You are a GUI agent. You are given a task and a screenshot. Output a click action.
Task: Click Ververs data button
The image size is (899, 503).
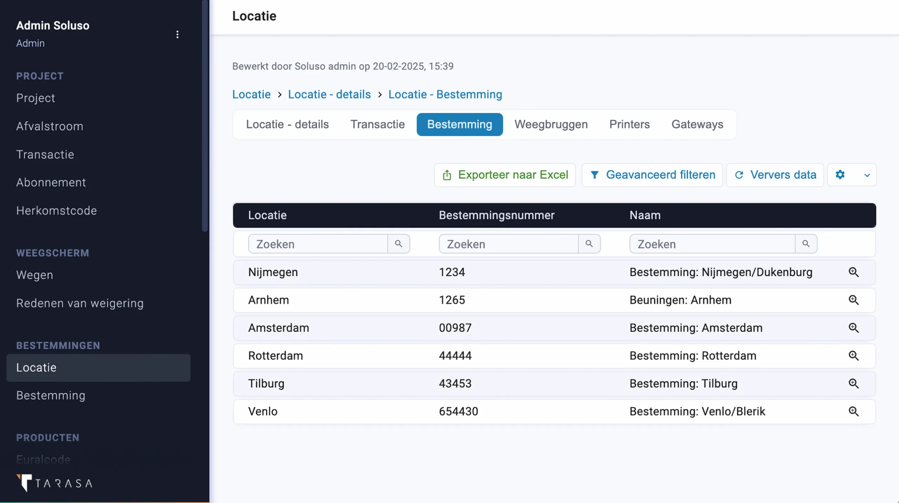775,175
